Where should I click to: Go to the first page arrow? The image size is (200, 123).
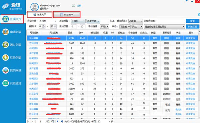click(28, 121)
